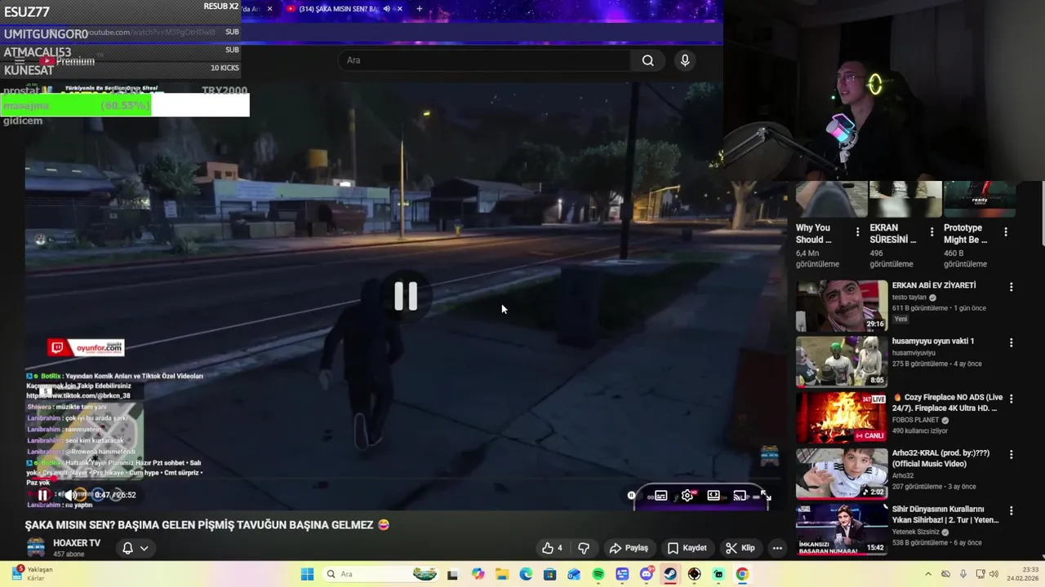Expand notification bell dropdown for HOAXER TV

tap(135, 548)
